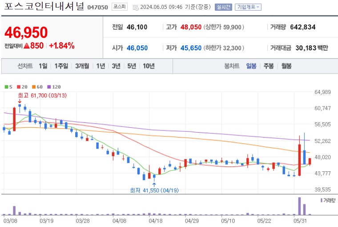The height and width of the screenshot is (227, 338).
Task: Click the 04/18 date axis label
Action: (x=155, y=221)
